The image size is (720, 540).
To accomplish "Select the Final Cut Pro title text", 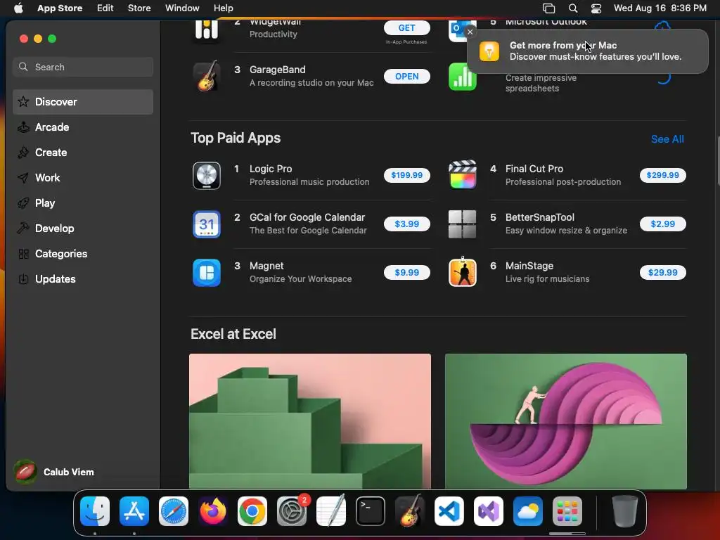I will 534,169.
